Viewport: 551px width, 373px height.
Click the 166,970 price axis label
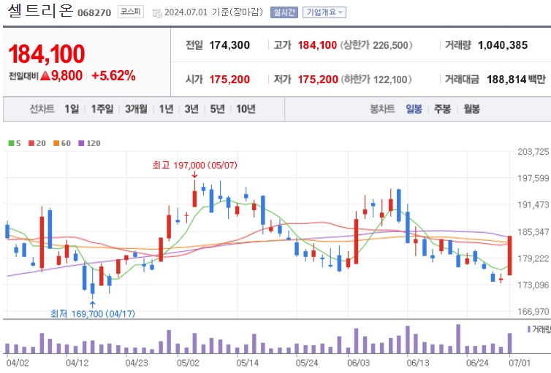click(x=533, y=311)
